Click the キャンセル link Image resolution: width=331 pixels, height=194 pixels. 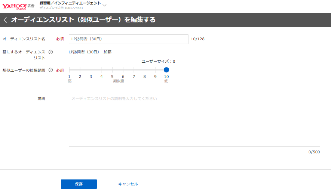coord(128,184)
